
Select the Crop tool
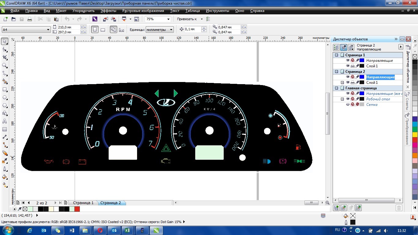(5, 57)
